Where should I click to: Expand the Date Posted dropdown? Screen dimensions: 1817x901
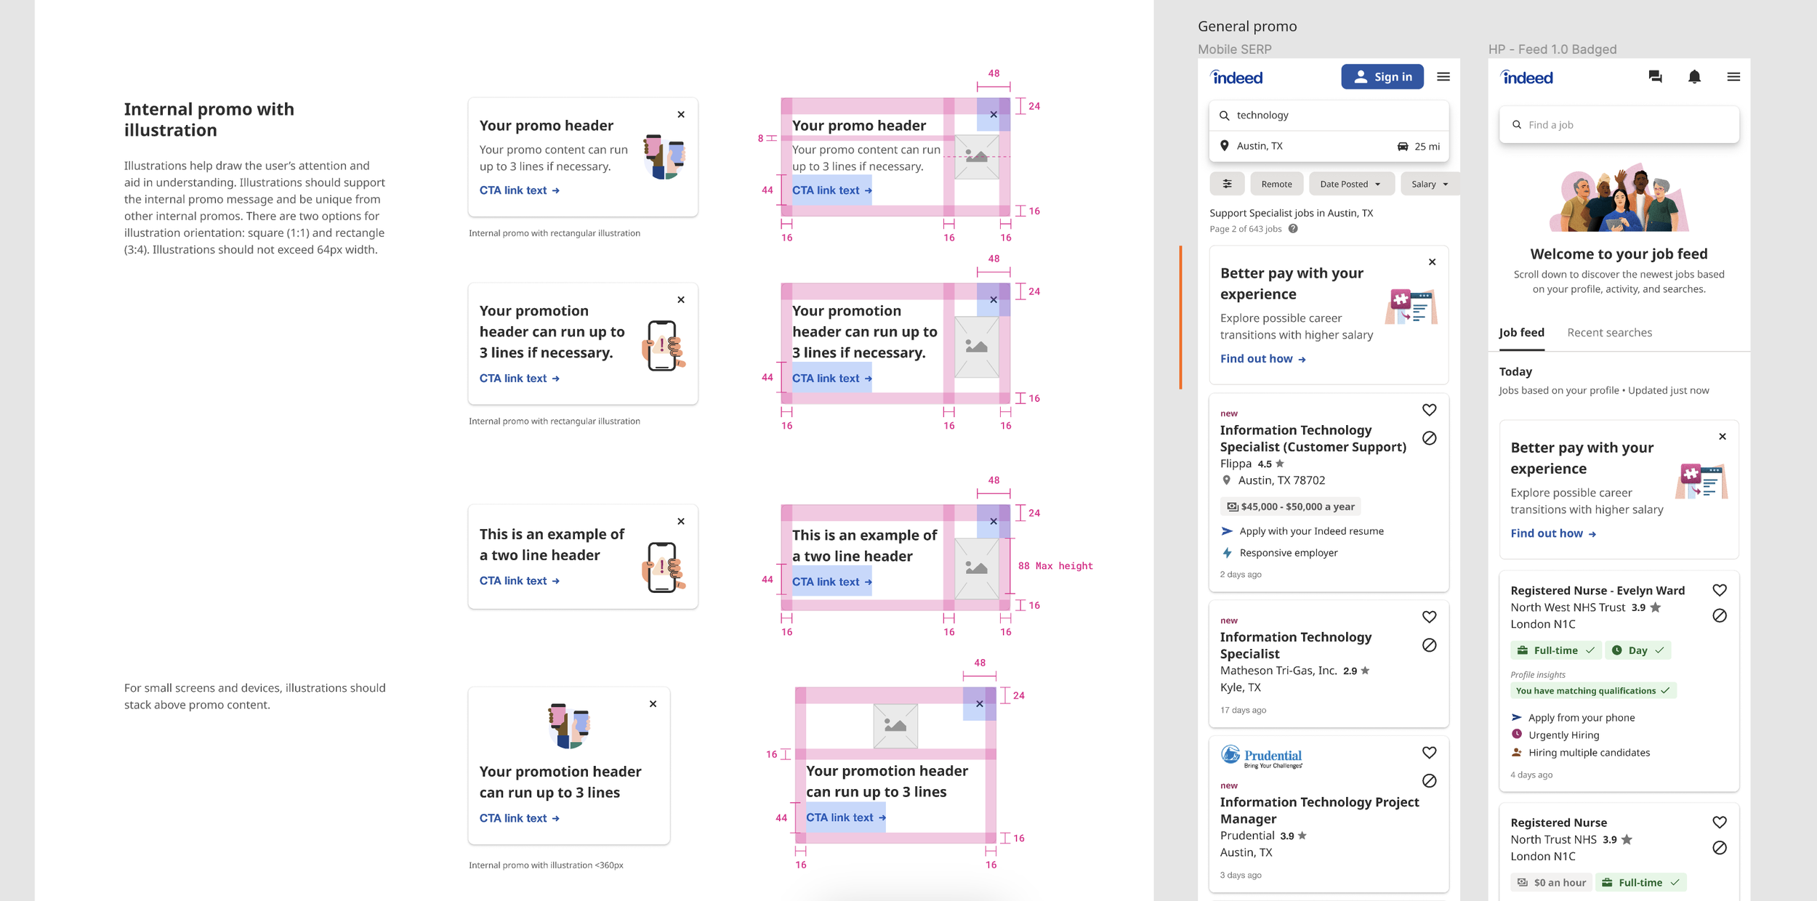pos(1350,184)
